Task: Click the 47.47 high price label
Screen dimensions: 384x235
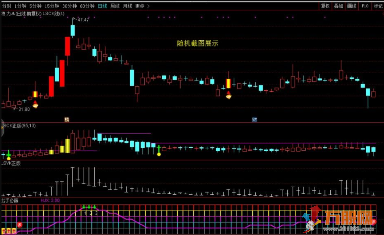Action: point(83,19)
